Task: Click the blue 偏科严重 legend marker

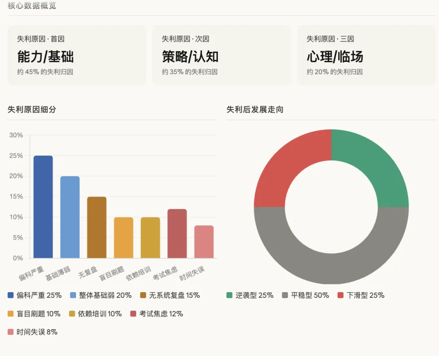Action: tap(10, 295)
